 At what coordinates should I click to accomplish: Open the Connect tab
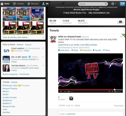coord(18,4)
